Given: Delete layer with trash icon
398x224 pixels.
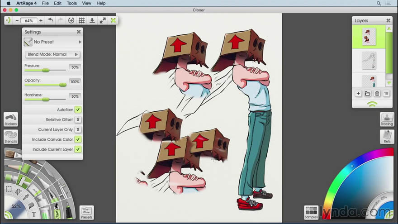Looking at the screenshot, I should point(377,94).
